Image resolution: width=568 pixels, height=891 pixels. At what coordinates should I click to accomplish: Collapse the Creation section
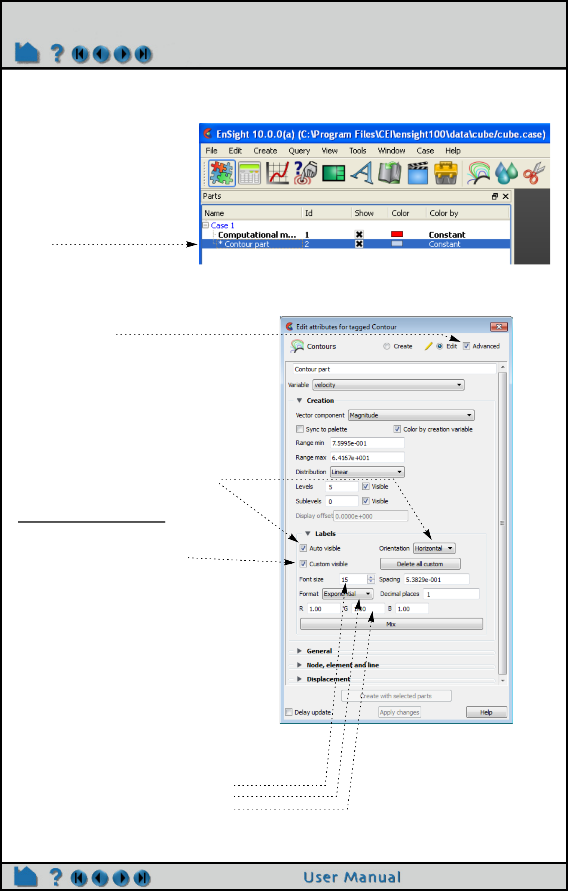(299, 401)
